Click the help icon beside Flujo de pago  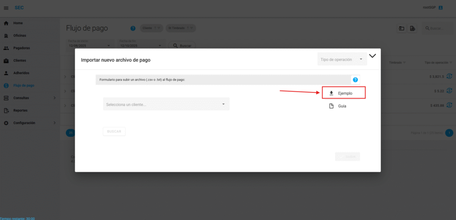pos(133,29)
